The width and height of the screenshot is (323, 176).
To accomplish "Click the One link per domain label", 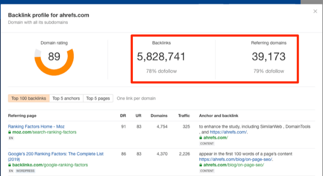I will tap(136, 98).
